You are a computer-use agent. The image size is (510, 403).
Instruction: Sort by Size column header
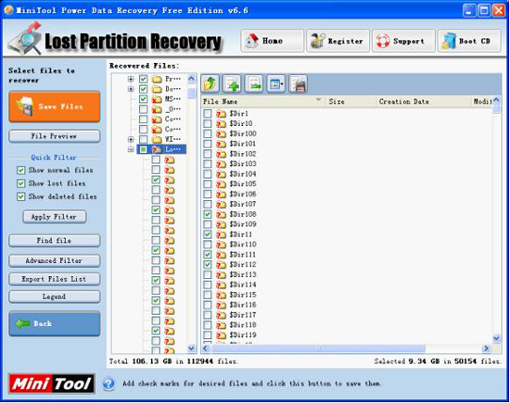tap(351, 102)
